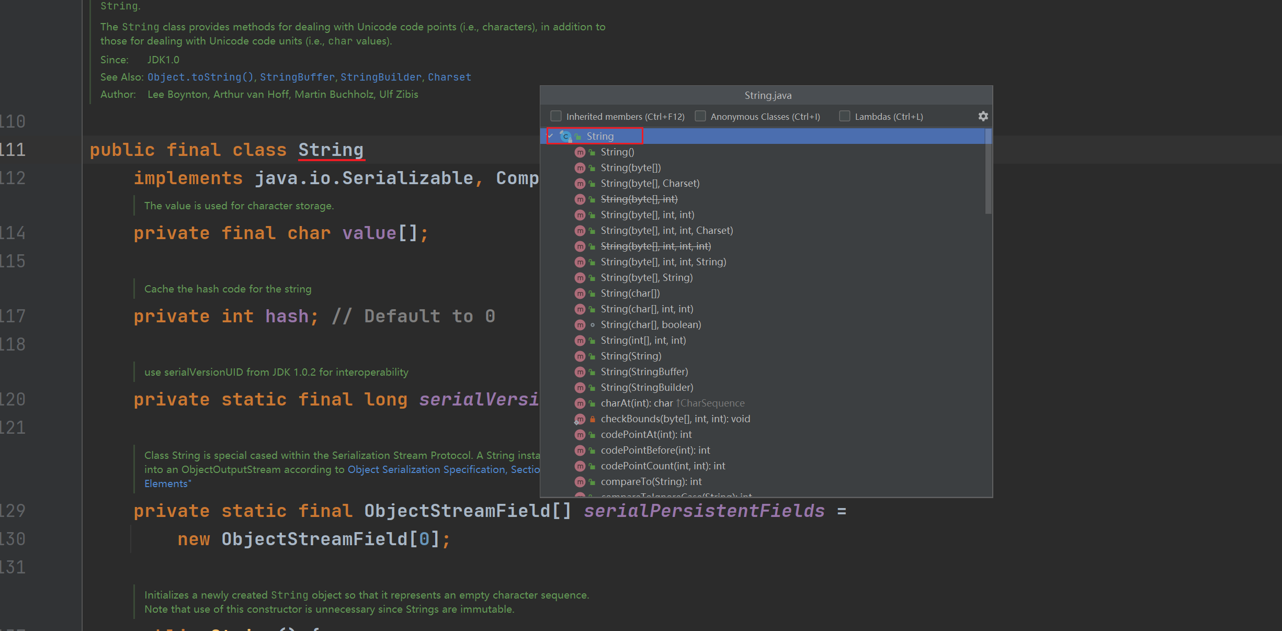The height and width of the screenshot is (631, 1282).
Task: Click method icon of deprecated String(byte[], int)
Action: click(x=580, y=199)
